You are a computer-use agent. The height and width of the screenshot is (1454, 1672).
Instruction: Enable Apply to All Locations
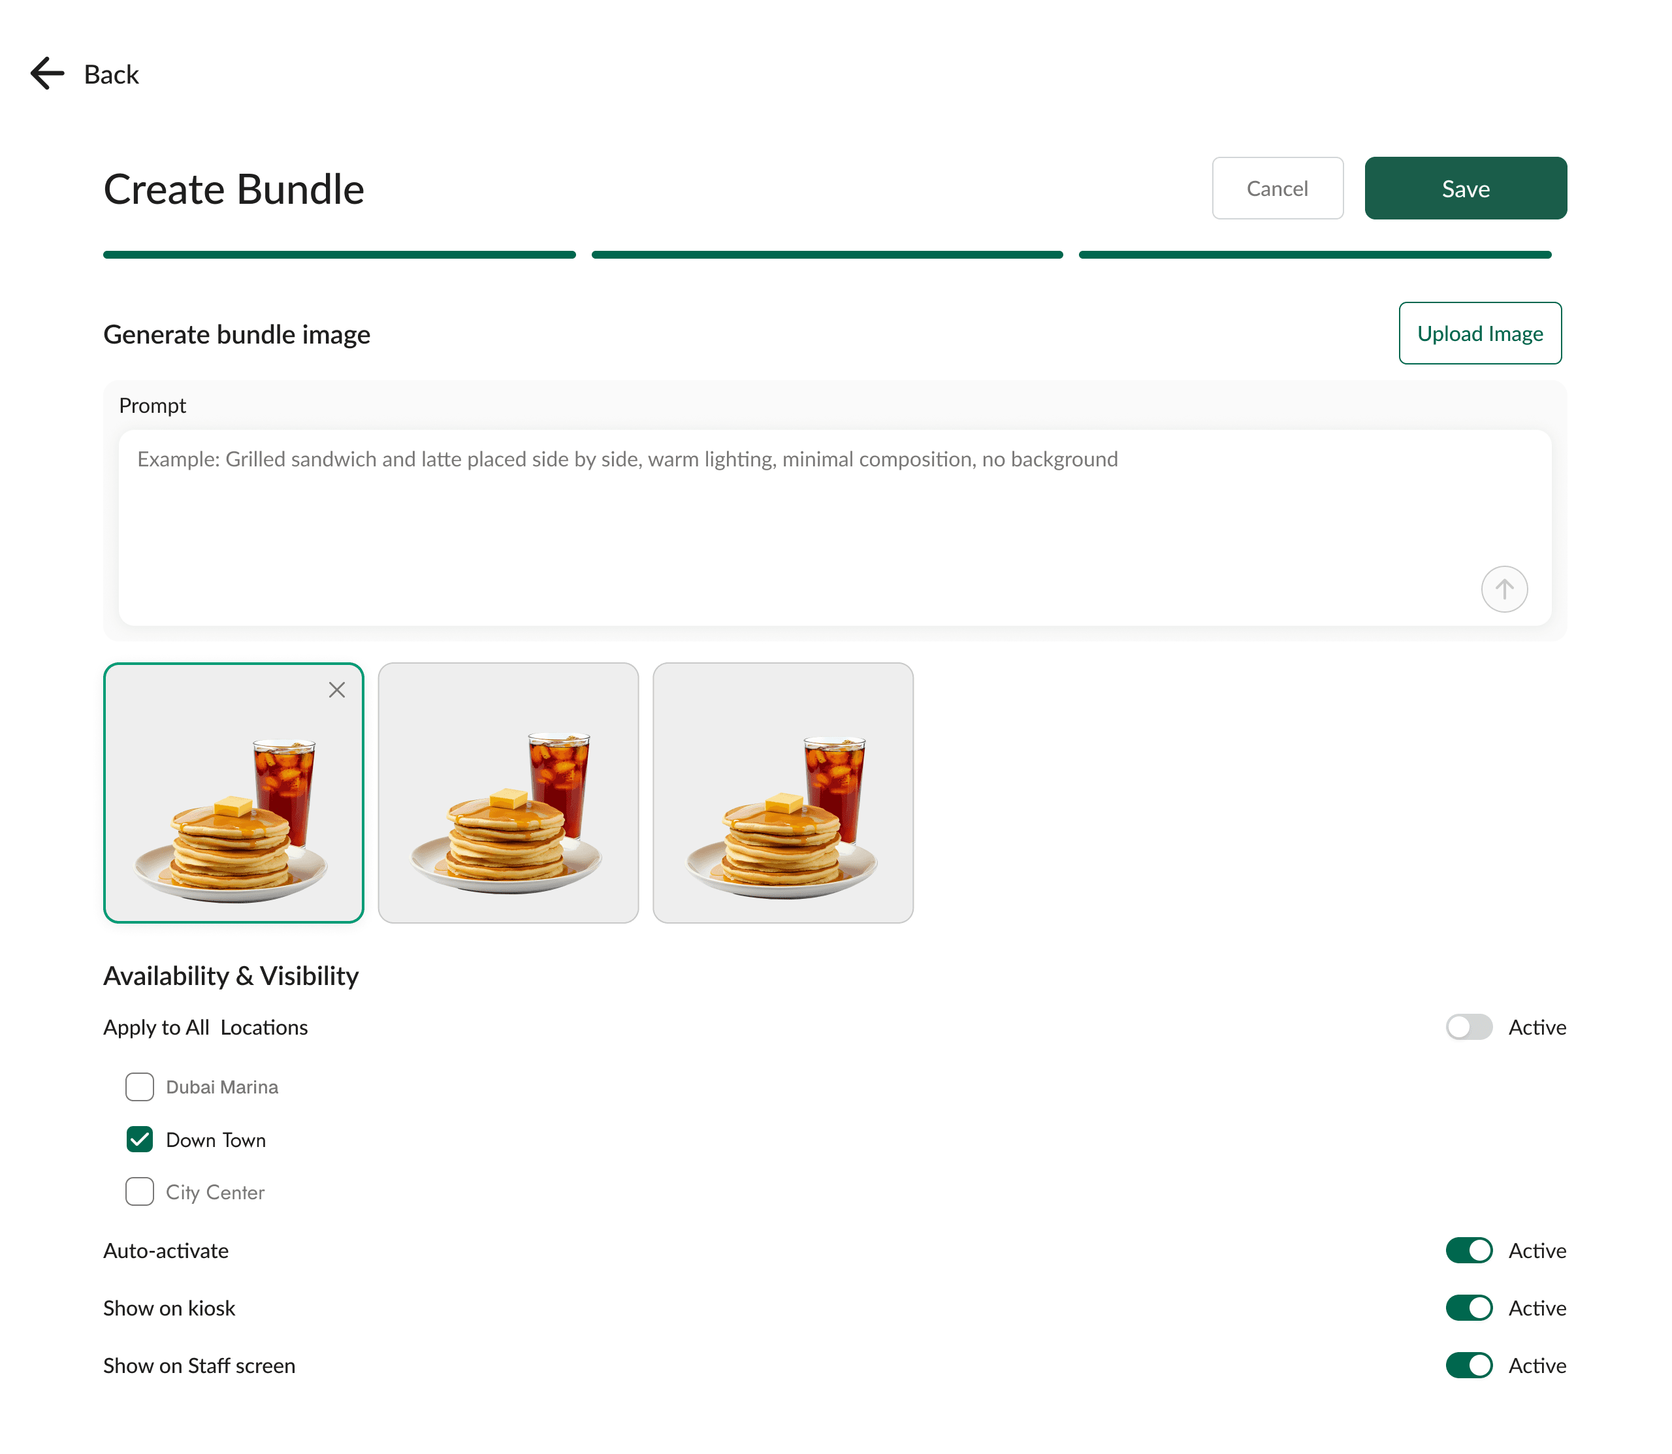(1469, 1027)
